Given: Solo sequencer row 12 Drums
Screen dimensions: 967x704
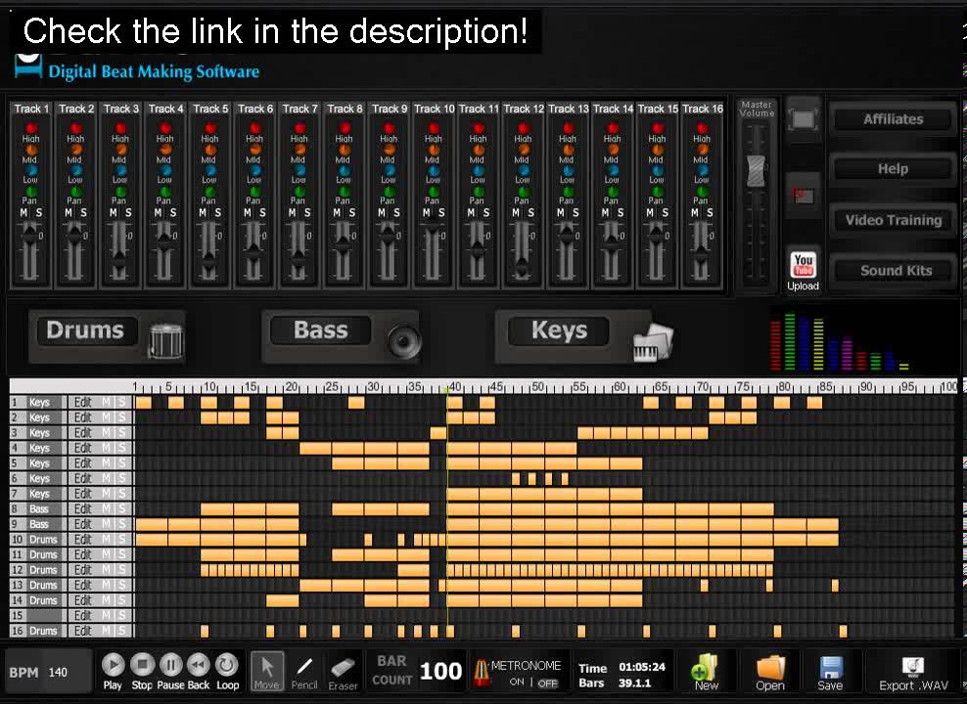Looking at the screenshot, I should tap(122, 570).
